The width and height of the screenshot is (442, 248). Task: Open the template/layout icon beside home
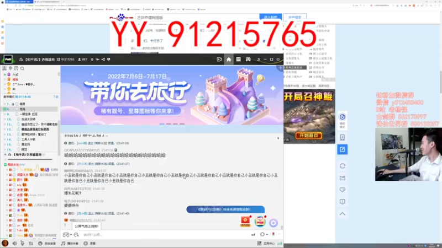pyautogui.click(x=238, y=60)
